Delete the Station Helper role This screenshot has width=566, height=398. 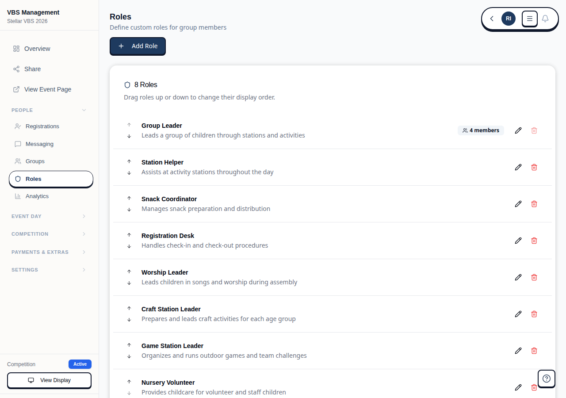(534, 167)
